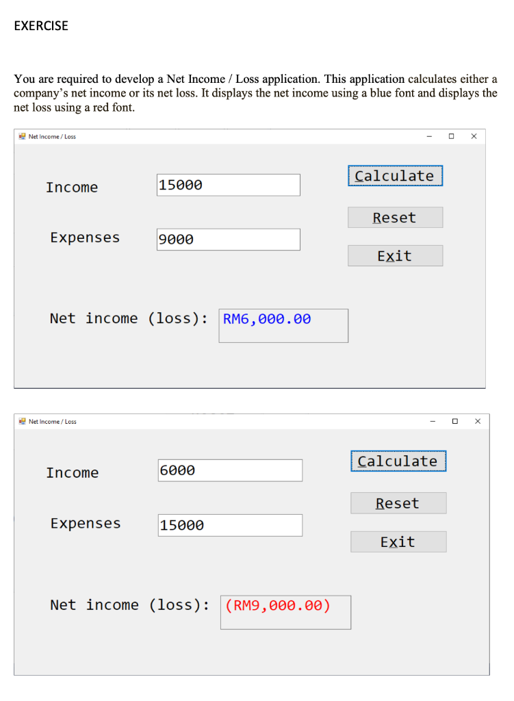Screen dimensions: 514x701
Task: Click the Expenses field containing 9000
Action: [x=229, y=240]
